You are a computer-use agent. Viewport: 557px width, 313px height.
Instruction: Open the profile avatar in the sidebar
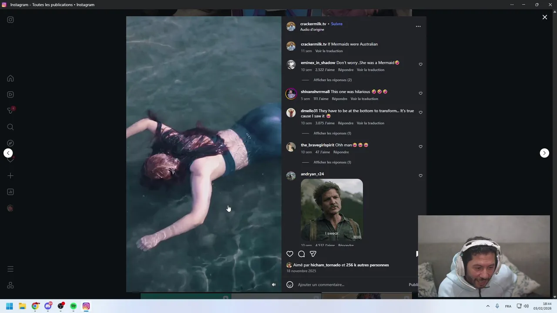coord(10,208)
